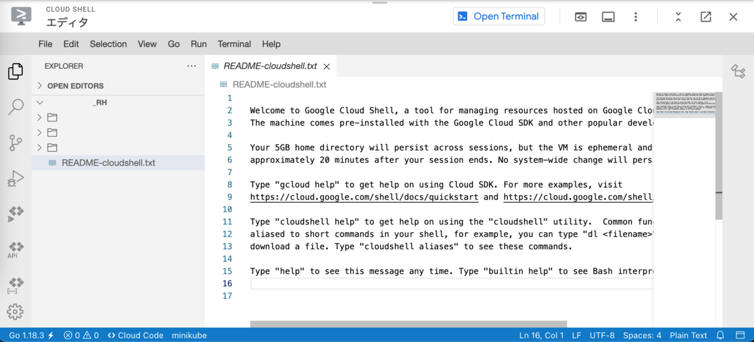Change Plain Text language mode

689,335
